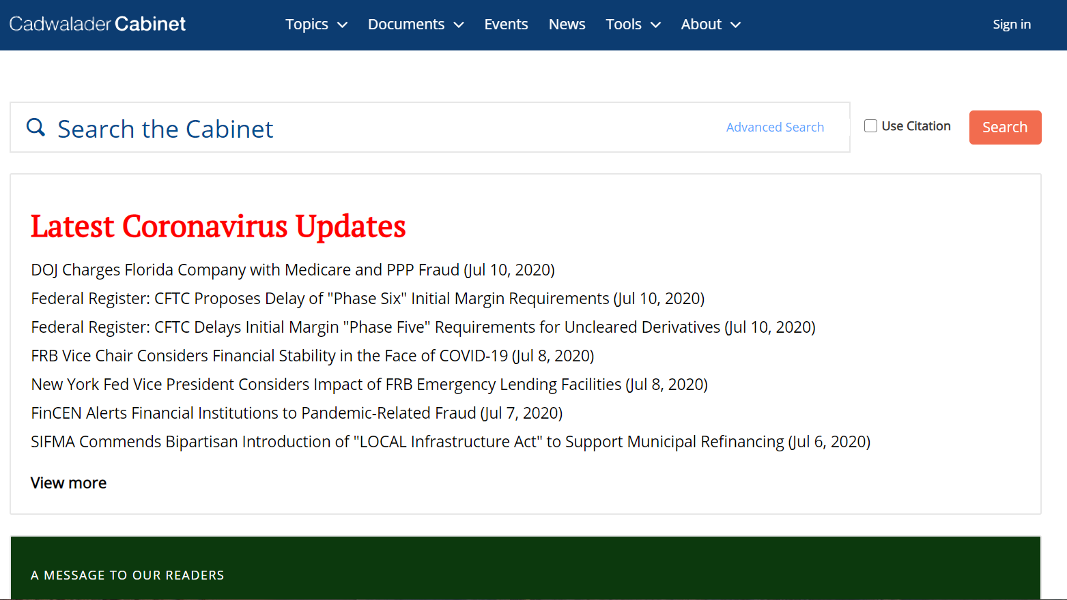Open CFTC Phase Five Requirements article
Screen dimensions: 1067x600
(x=423, y=327)
